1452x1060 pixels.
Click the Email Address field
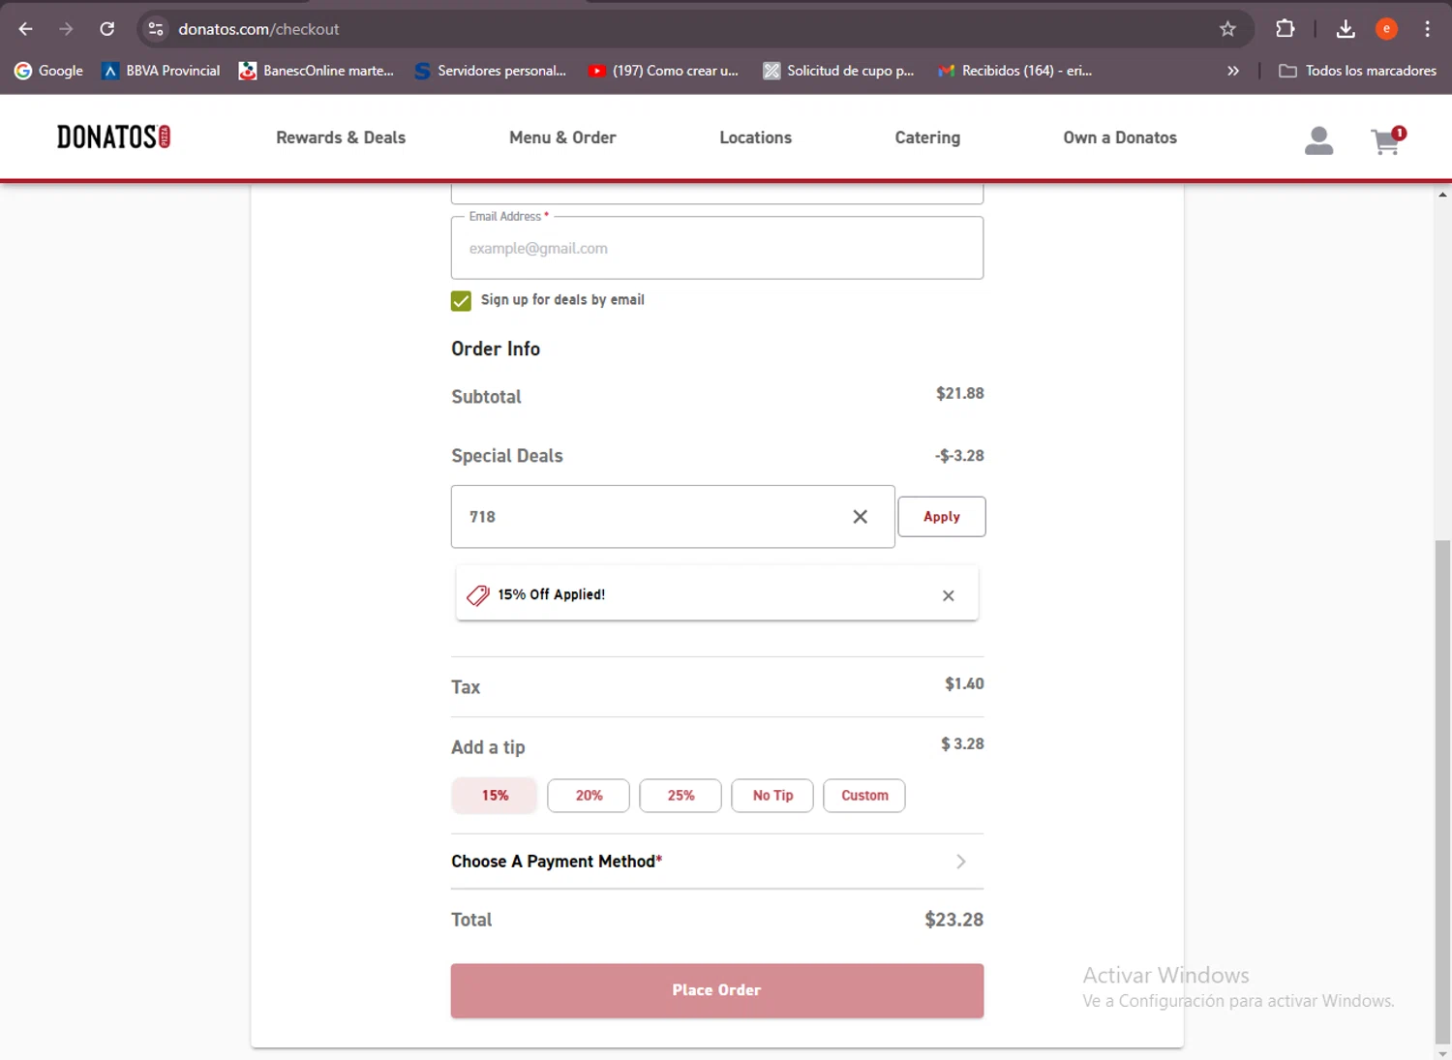pyautogui.click(x=717, y=248)
